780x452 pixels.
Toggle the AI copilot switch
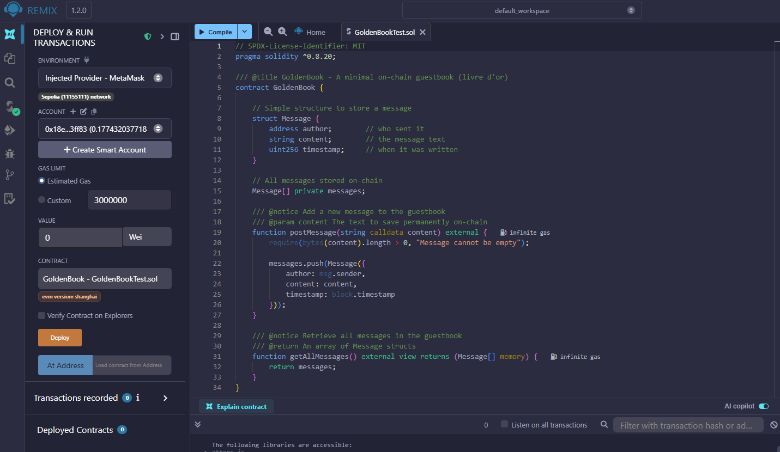pos(764,406)
